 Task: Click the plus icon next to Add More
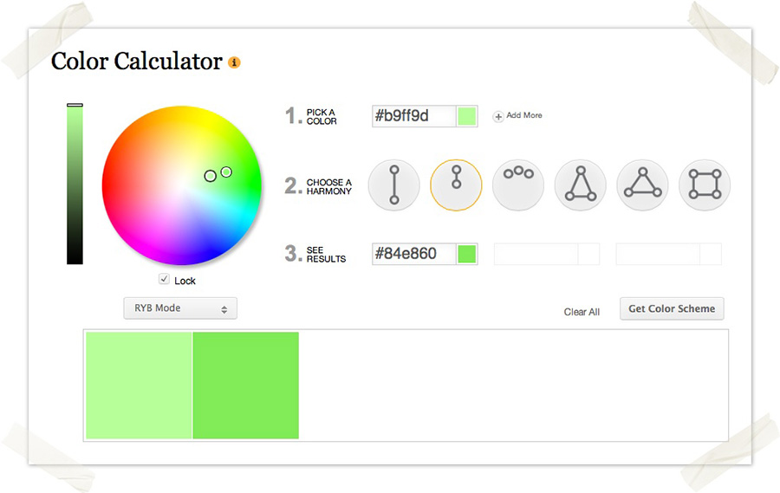pyautogui.click(x=498, y=116)
